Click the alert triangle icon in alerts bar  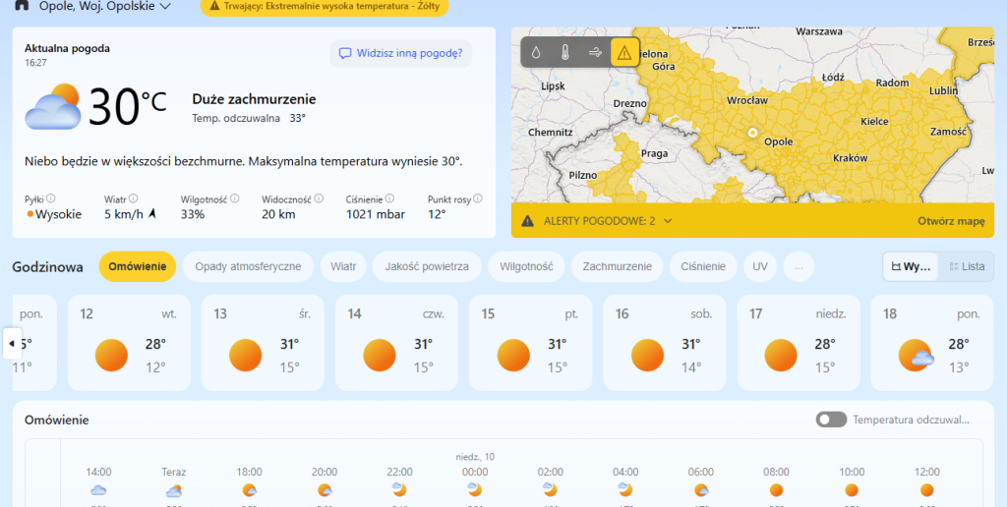(x=528, y=221)
